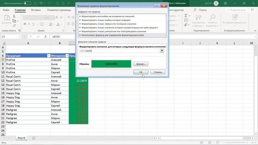Add a new sheet with plus icon

click(x=34, y=138)
